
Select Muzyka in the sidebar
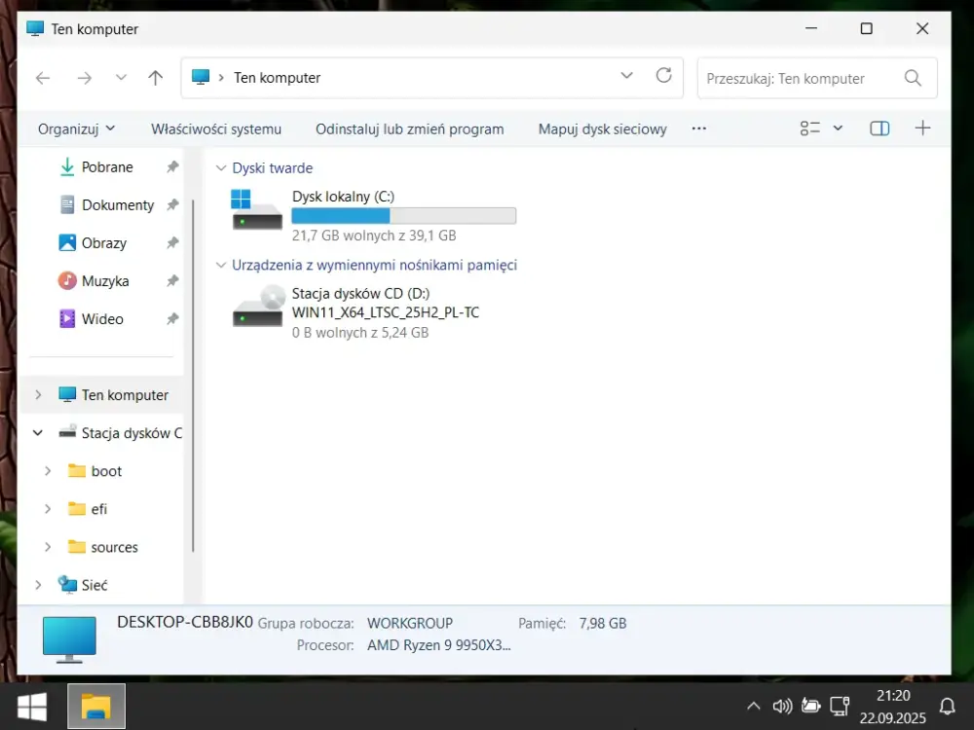(103, 280)
